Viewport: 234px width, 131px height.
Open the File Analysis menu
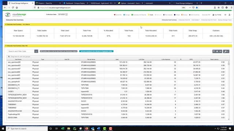pos(168,15)
